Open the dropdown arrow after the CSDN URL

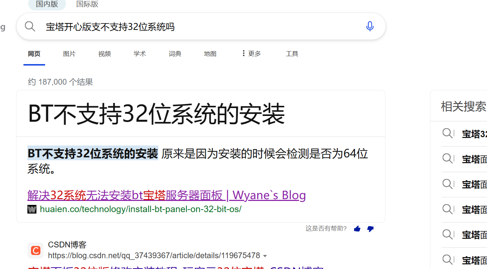pos(265,256)
